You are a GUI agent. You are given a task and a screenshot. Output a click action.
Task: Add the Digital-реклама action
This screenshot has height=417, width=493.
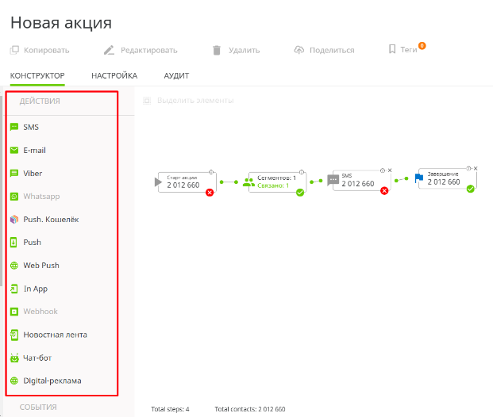[52, 381]
